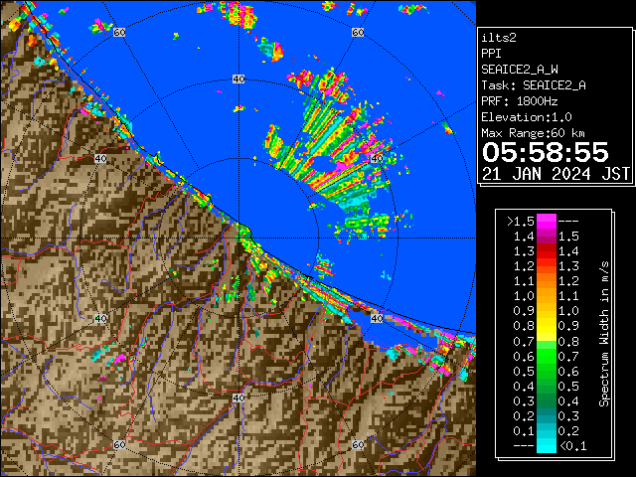Click the '60' range label at bottom left
636x477 pixels.
[x=119, y=444]
